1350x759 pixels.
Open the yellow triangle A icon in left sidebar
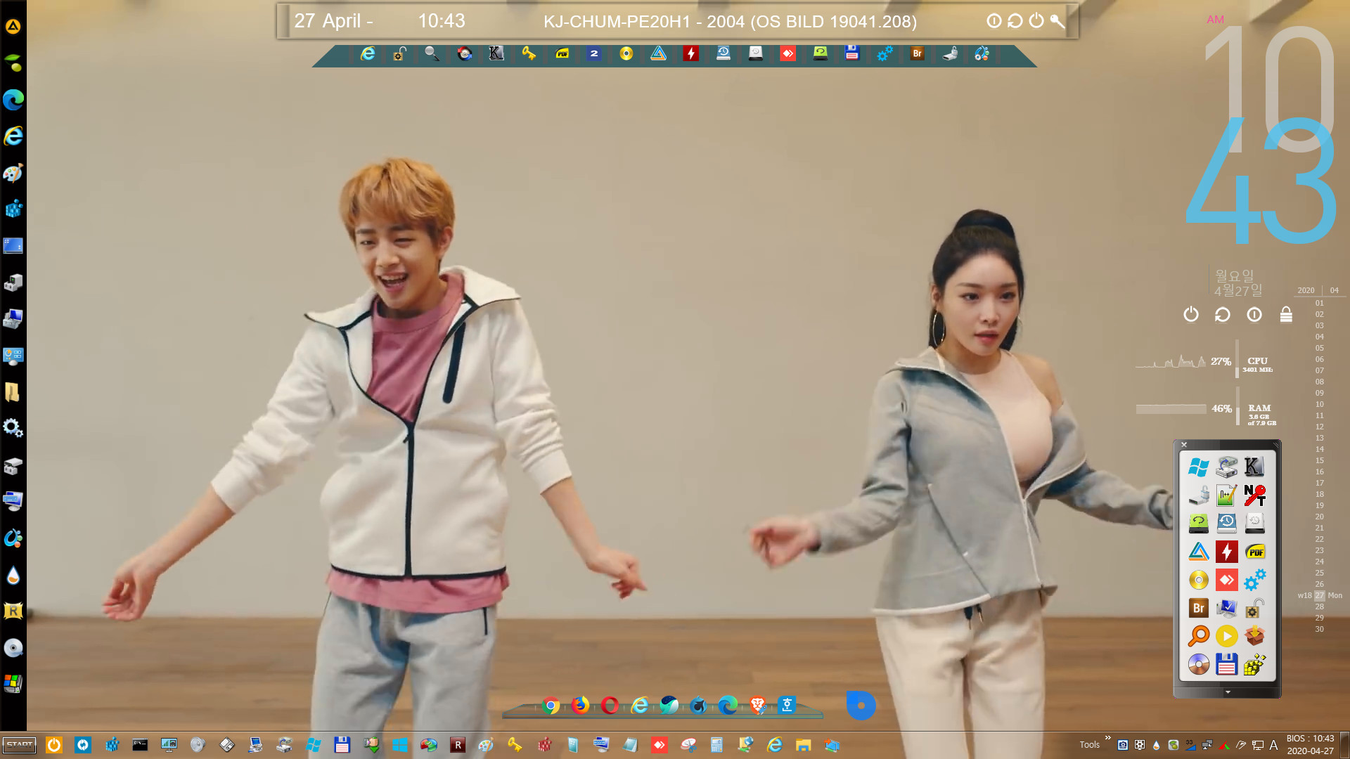[13, 27]
